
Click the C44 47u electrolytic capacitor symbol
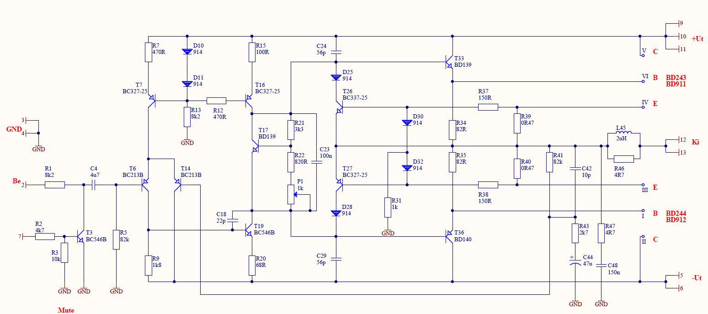575,262
